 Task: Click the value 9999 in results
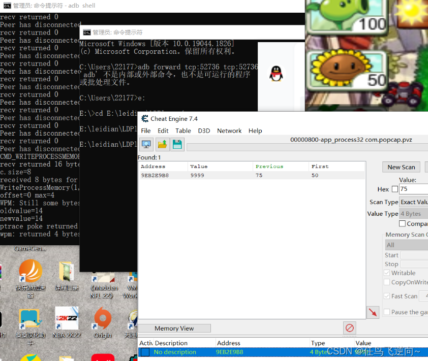pos(197,175)
